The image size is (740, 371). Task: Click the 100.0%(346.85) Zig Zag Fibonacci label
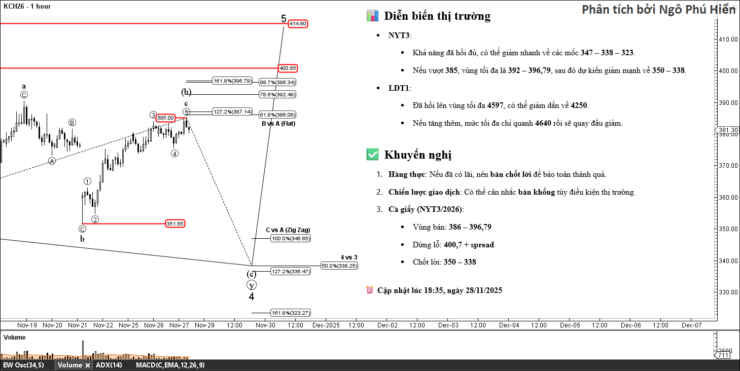click(291, 238)
